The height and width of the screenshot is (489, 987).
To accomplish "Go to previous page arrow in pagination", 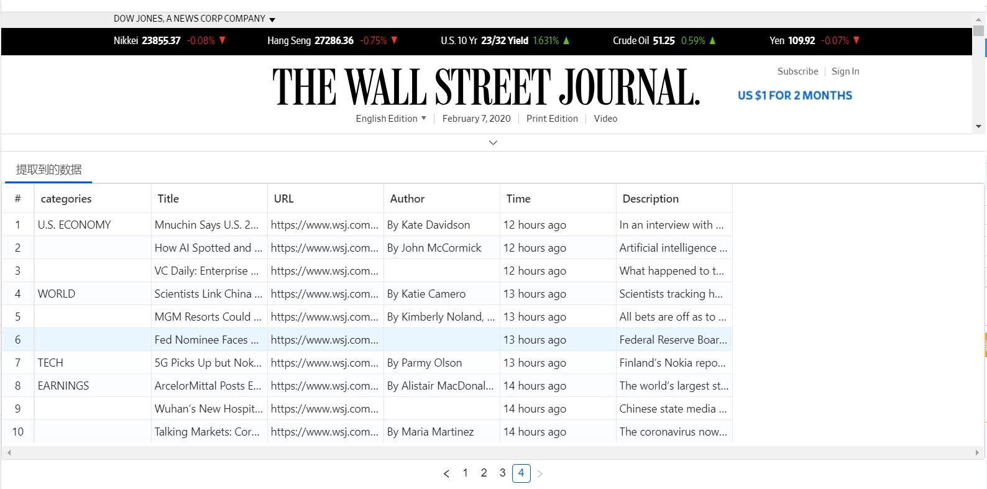I will (446, 473).
